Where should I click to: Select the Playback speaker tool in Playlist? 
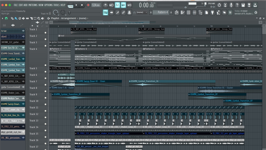pos(43,18)
